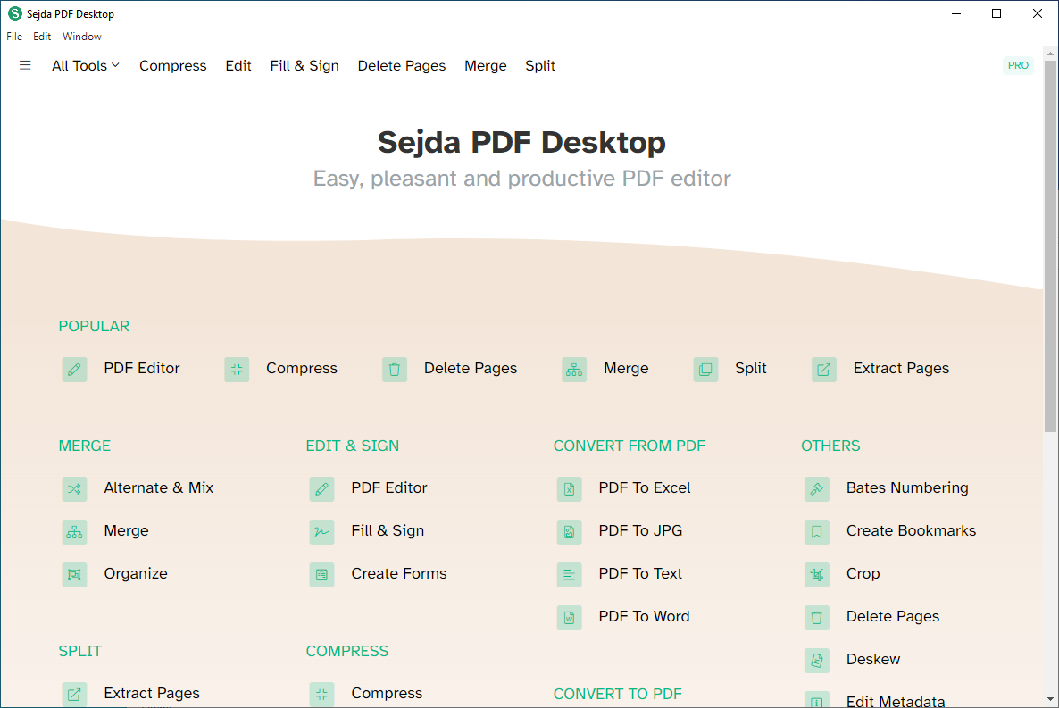1059x708 pixels.
Task: Open the Window menu
Action: pyautogui.click(x=81, y=37)
